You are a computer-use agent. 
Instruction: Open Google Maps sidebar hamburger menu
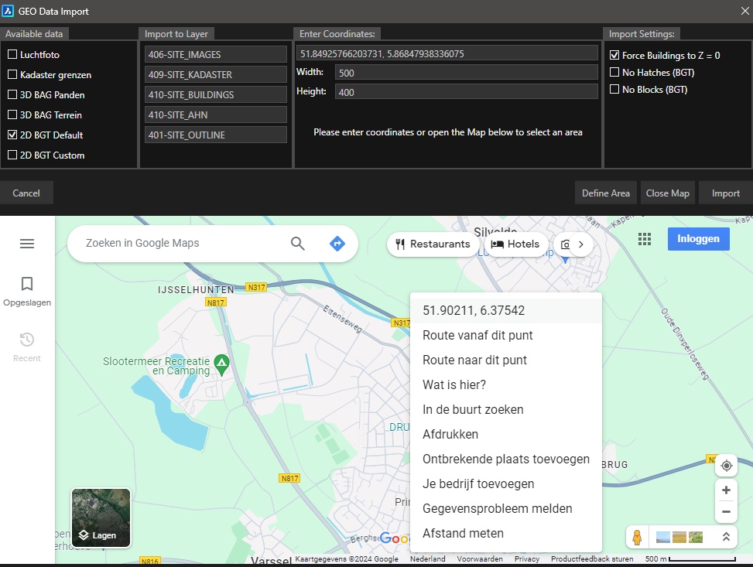coord(27,243)
